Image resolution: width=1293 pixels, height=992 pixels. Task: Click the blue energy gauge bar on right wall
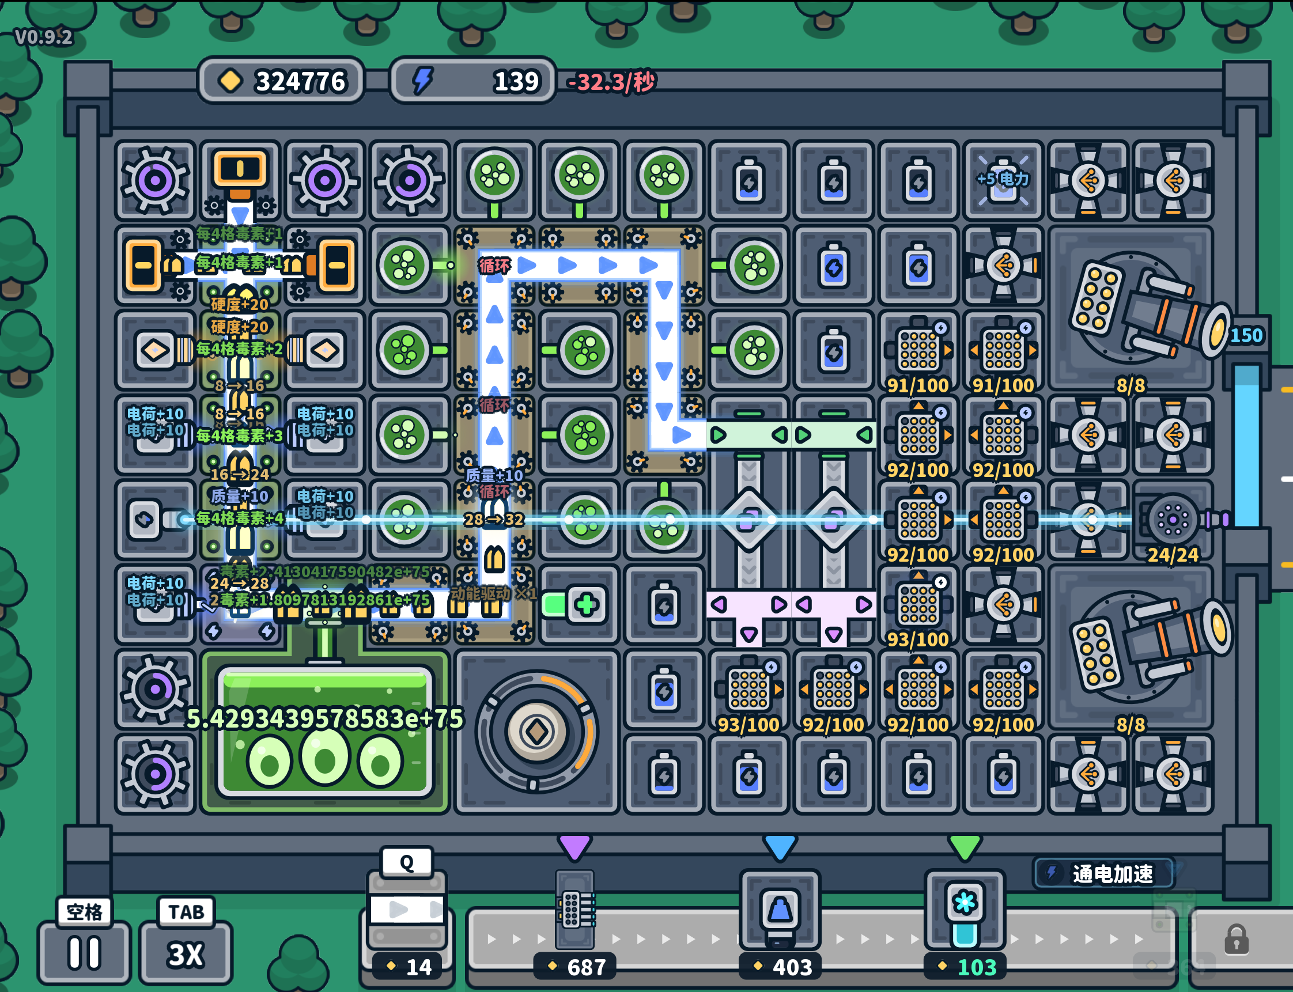tap(1247, 446)
